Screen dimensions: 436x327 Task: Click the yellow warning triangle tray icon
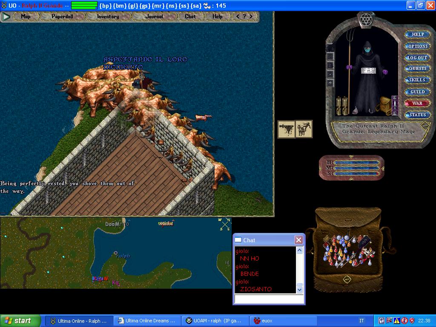coord(396,321)
